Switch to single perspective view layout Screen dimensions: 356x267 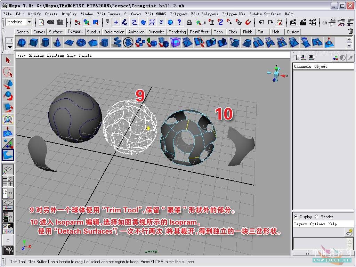point(8,170)
